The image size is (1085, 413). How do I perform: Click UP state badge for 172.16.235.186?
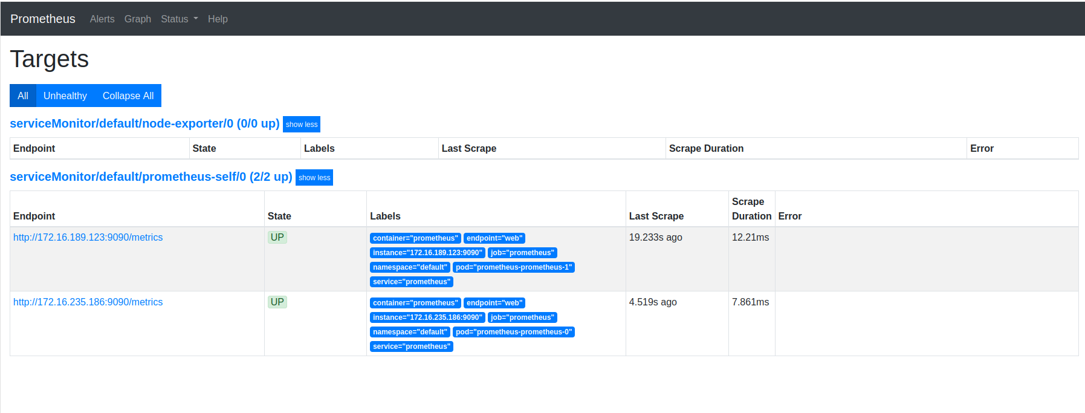(277, 302)
